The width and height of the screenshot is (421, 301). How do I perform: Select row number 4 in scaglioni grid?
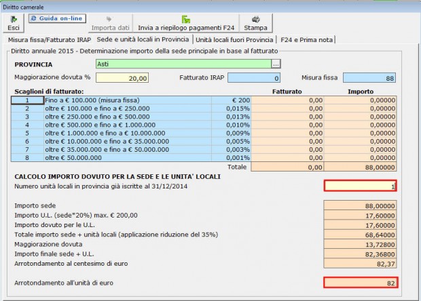(x=27, y=125)
